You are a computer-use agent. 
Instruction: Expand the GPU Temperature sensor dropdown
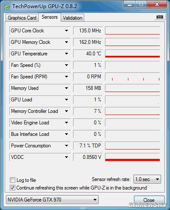pyautogui.click(x=66, y=54)
